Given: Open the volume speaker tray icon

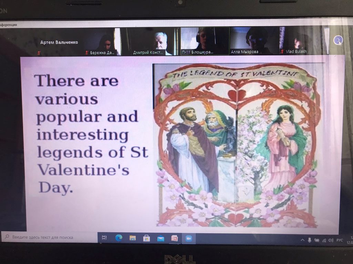Looking at the screenshot, I should click(x=331, y=240).
